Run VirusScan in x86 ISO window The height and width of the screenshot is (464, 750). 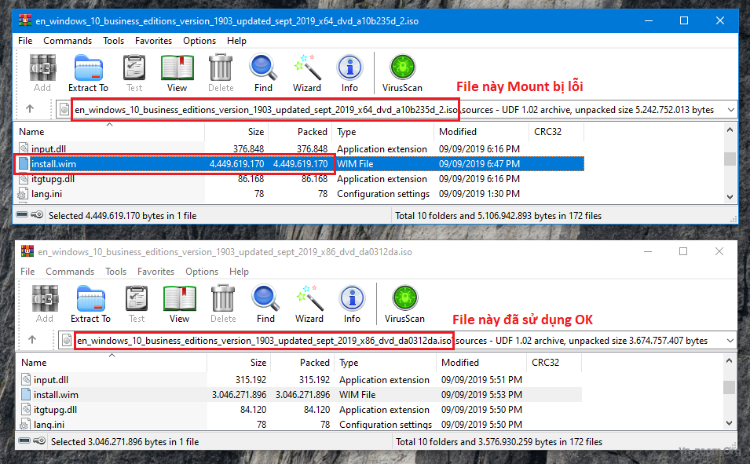[404, 304]
